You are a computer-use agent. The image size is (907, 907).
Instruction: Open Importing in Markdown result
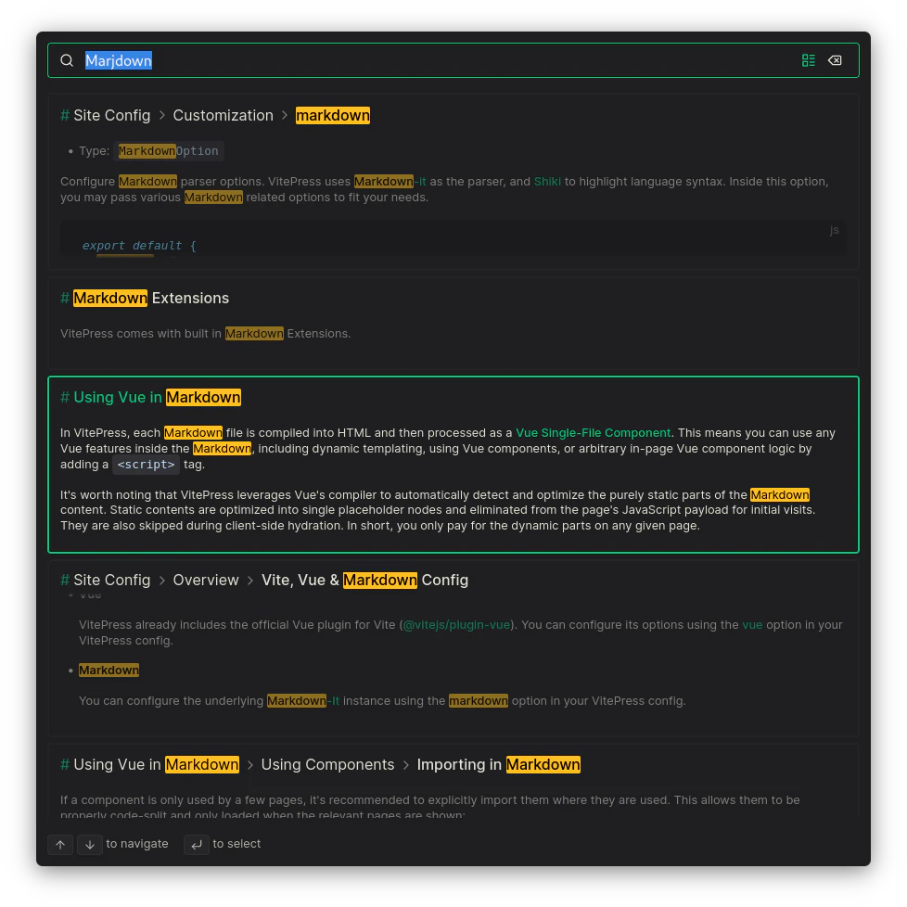pyautogui.click(x=498, y=765)
